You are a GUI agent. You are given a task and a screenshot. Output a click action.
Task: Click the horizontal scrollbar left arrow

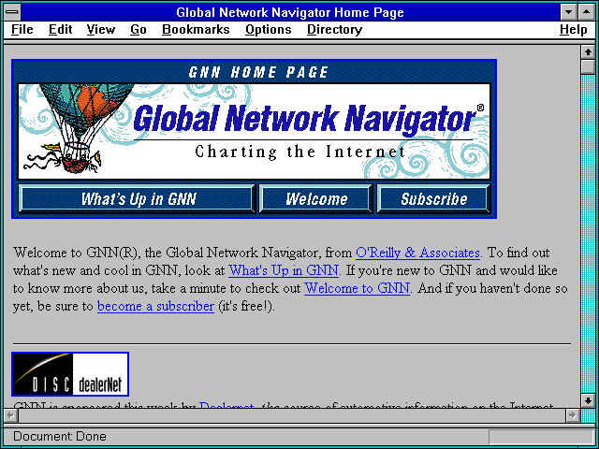10,415
